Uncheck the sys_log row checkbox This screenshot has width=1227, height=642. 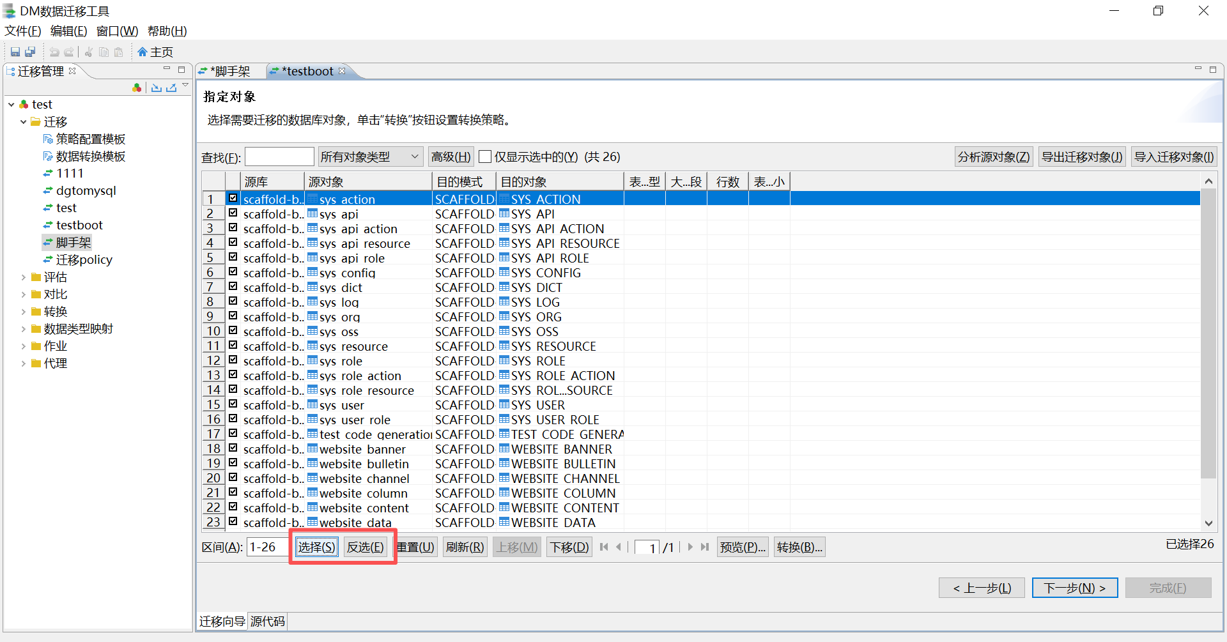click(x=233, y=301)
